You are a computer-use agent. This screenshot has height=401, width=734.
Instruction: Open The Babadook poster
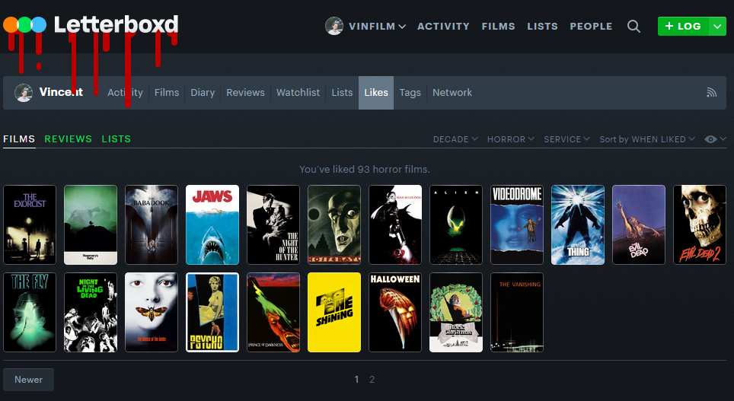point(152,224)
